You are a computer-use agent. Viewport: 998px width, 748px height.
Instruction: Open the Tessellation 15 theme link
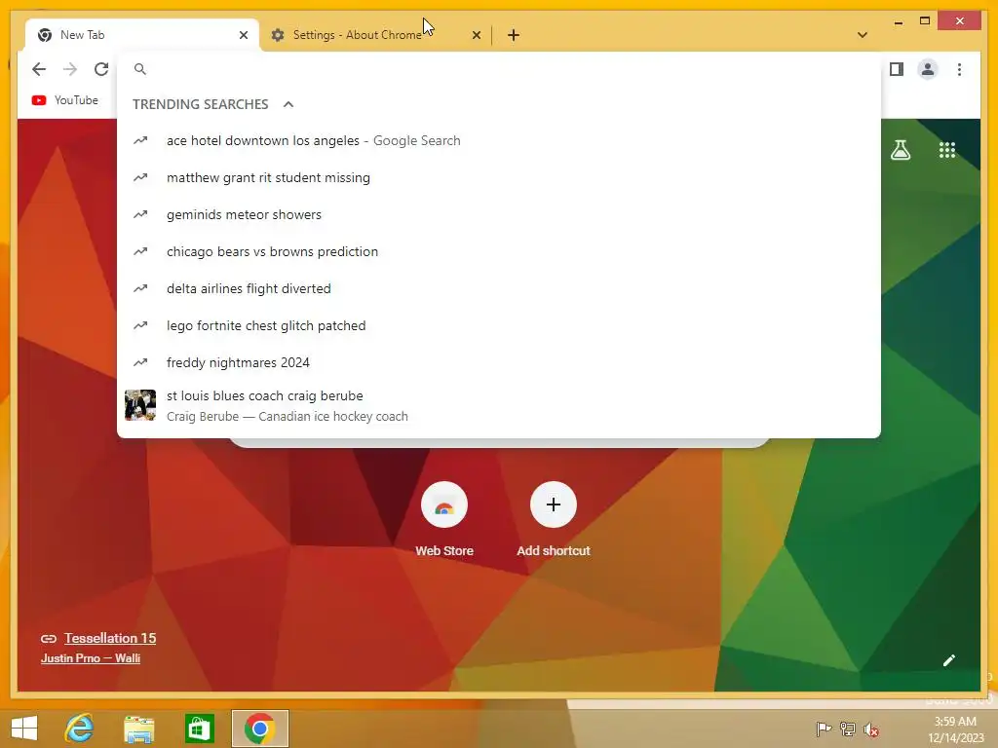pyautogui.click(x=110, y=638)
